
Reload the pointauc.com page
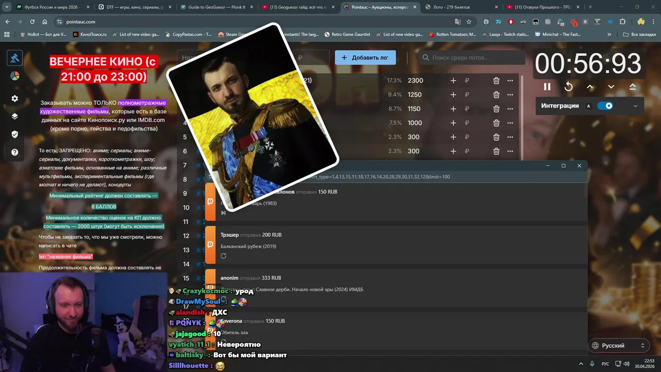click(x=33, y=22)
